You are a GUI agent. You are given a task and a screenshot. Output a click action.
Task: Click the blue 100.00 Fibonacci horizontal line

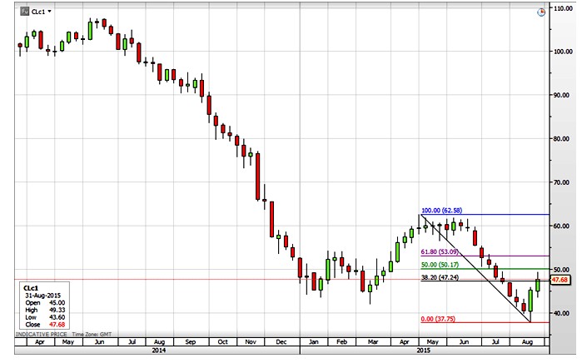coord(500,215)
